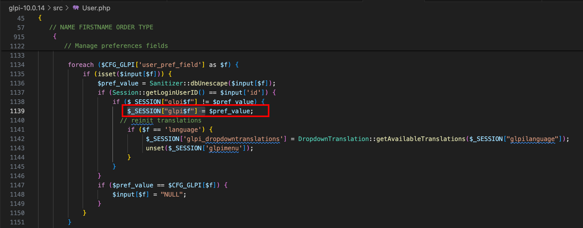
Task: Click line number 1139 in the gutter
Action: tap(17, 111)
